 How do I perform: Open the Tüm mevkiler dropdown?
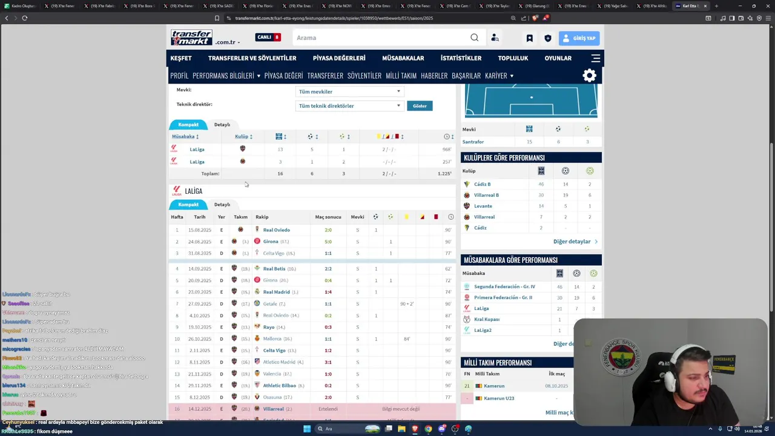pyautogui.click(x=349, y=91)
